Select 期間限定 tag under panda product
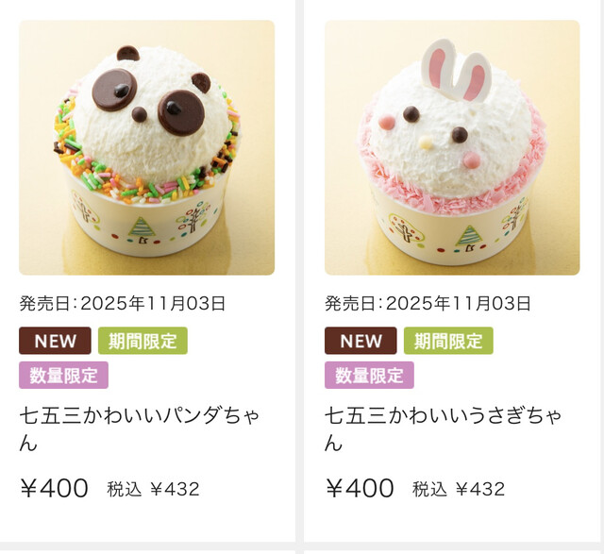 click(x=143, y=341)
